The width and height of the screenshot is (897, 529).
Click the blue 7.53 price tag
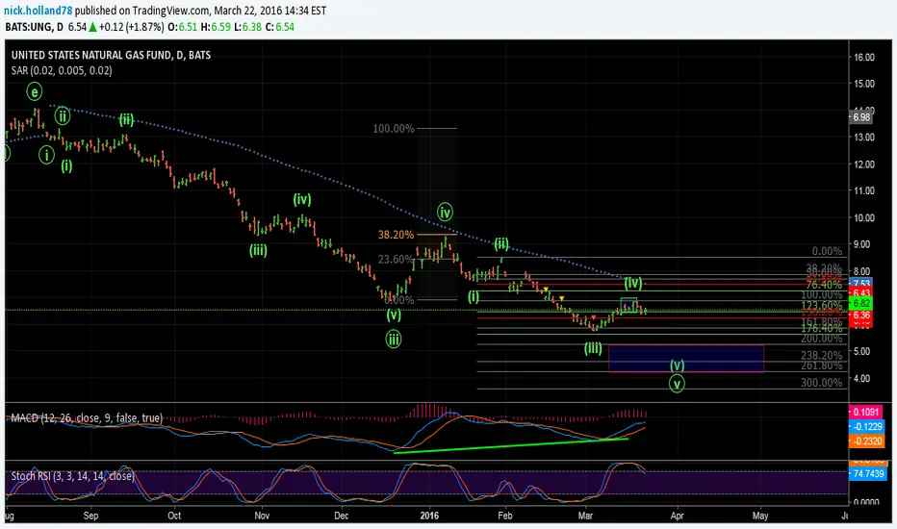click(x=861, y=283)
